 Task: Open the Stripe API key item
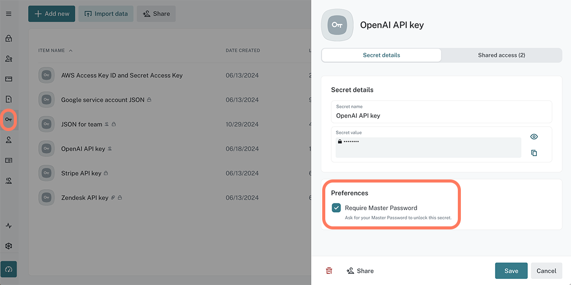point(81,173)
